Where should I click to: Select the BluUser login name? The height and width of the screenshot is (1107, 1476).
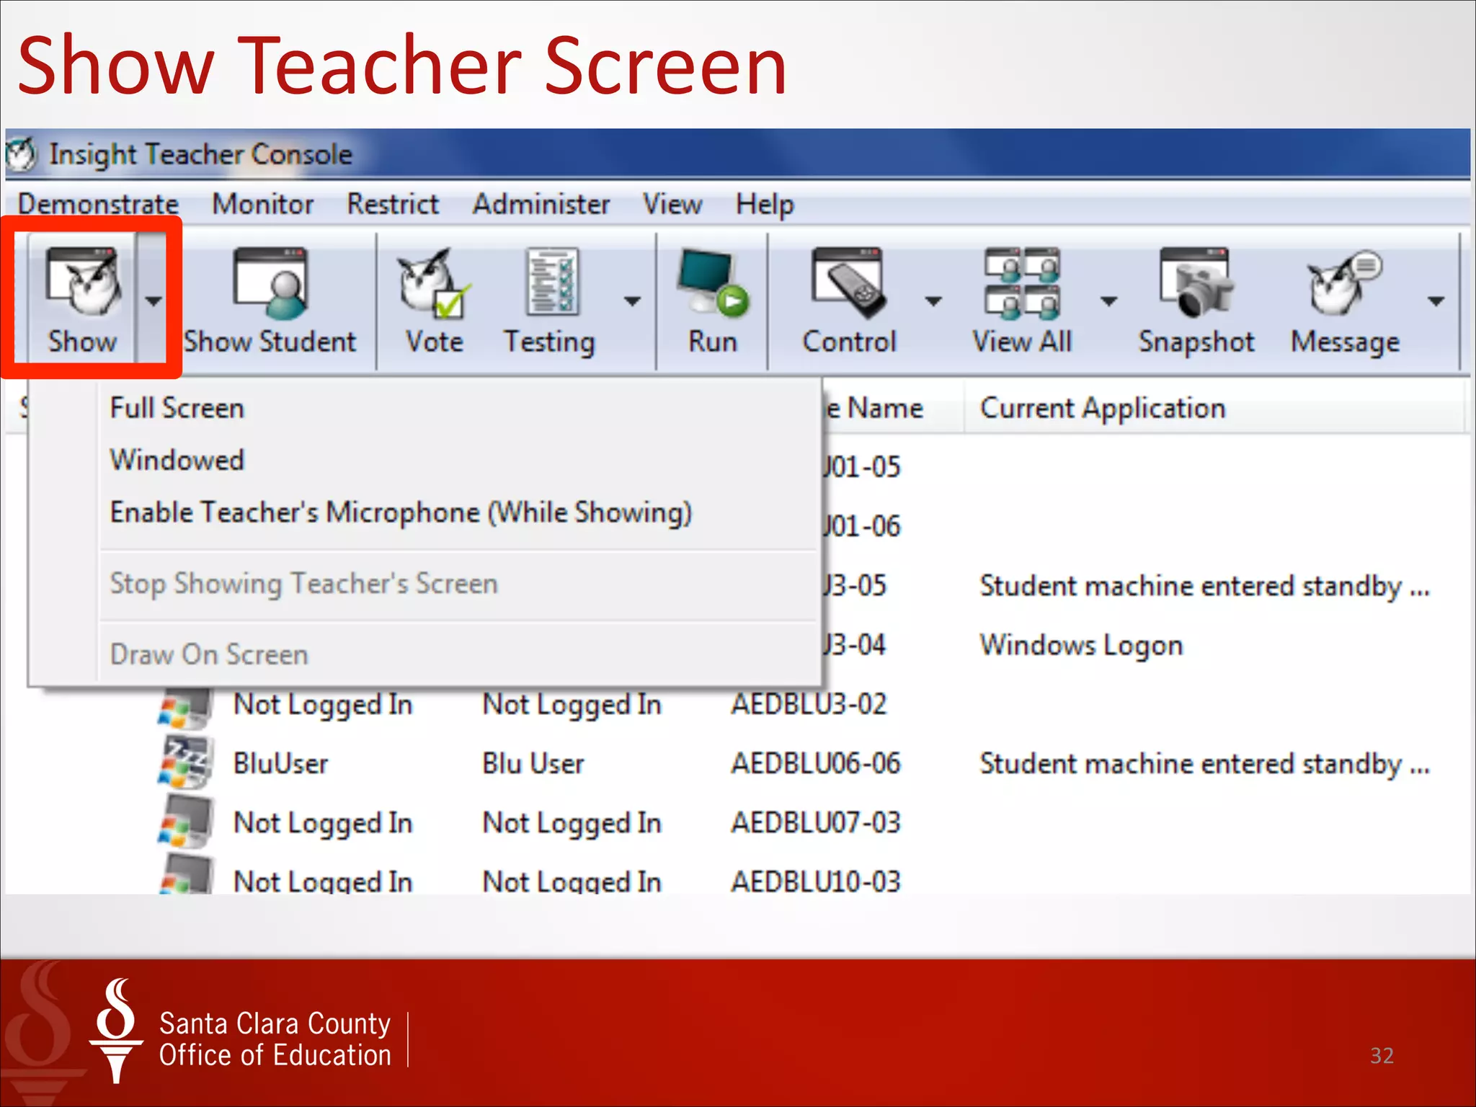click(x=280, y=763)
